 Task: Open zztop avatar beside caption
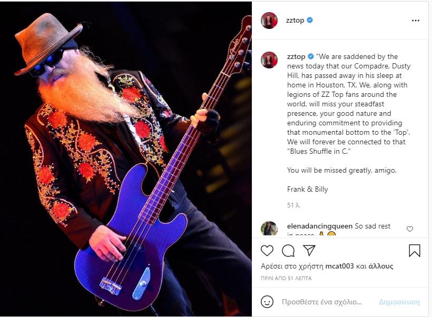tap(269, 60)
